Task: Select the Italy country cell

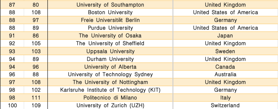Action: tap(225, 98)
